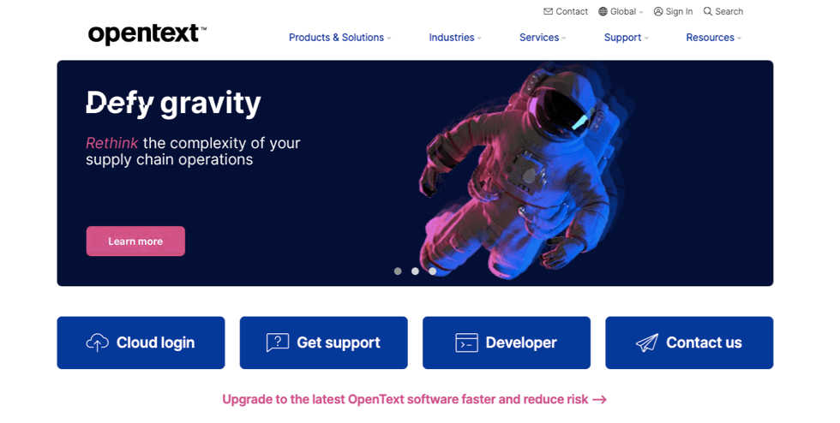This screenshot has width=840, height=423.
Task: Open the Resources menu
Action: coord(710,38)
